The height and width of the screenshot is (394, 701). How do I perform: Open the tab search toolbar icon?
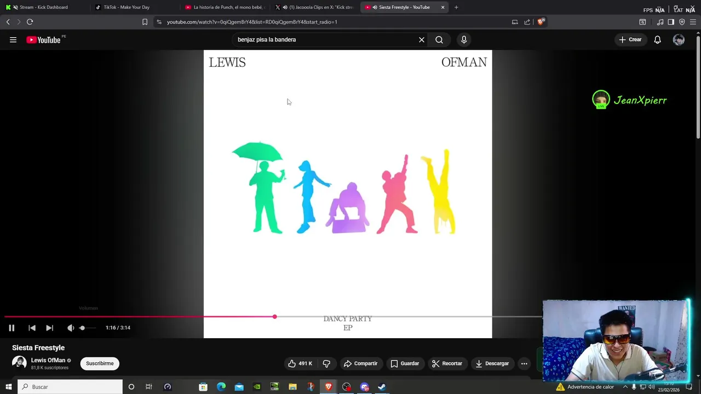642,22
